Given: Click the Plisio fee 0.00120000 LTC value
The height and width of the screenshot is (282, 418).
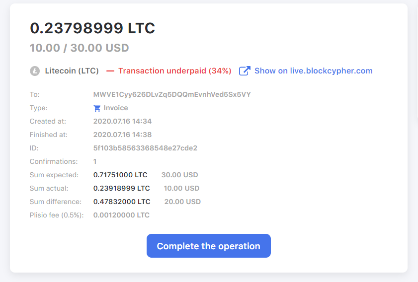Looking at the screenshot, I should [121, 215].
